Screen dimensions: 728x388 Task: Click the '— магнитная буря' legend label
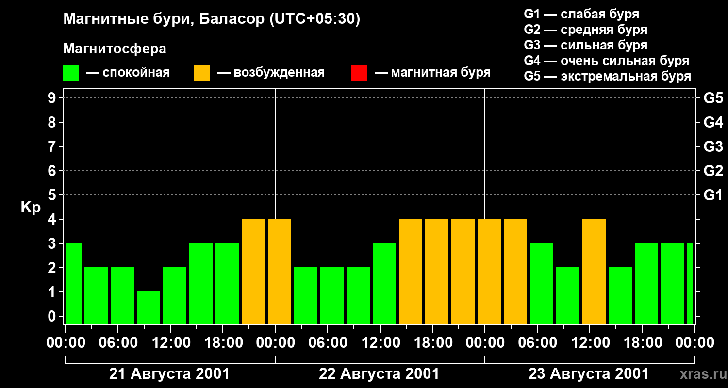(432, 73)
